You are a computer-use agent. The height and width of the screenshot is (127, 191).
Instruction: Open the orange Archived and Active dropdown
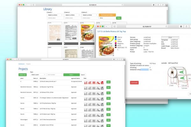107,15
